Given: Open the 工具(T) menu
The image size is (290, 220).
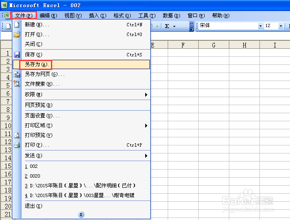Looking at the screenshot, I should point(147,16).
